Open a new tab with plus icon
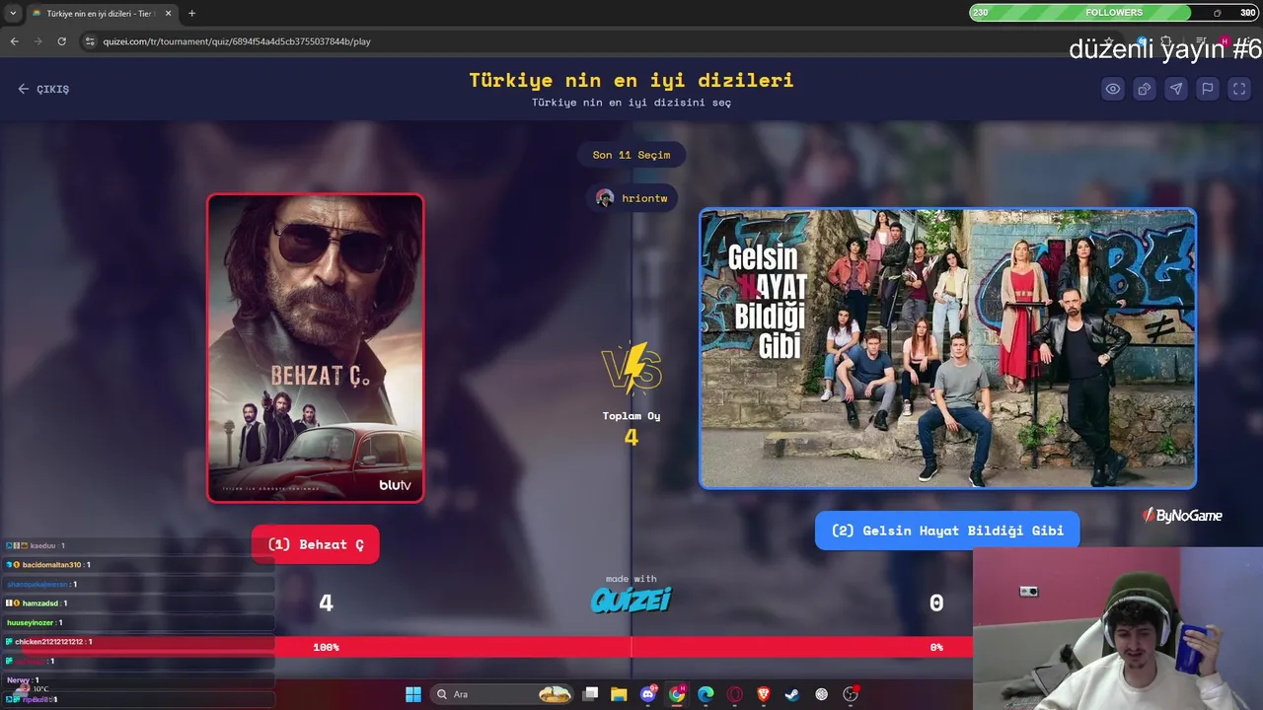Screen dimensions: 1263x710 pyautogui.click(x=191, y=13)
